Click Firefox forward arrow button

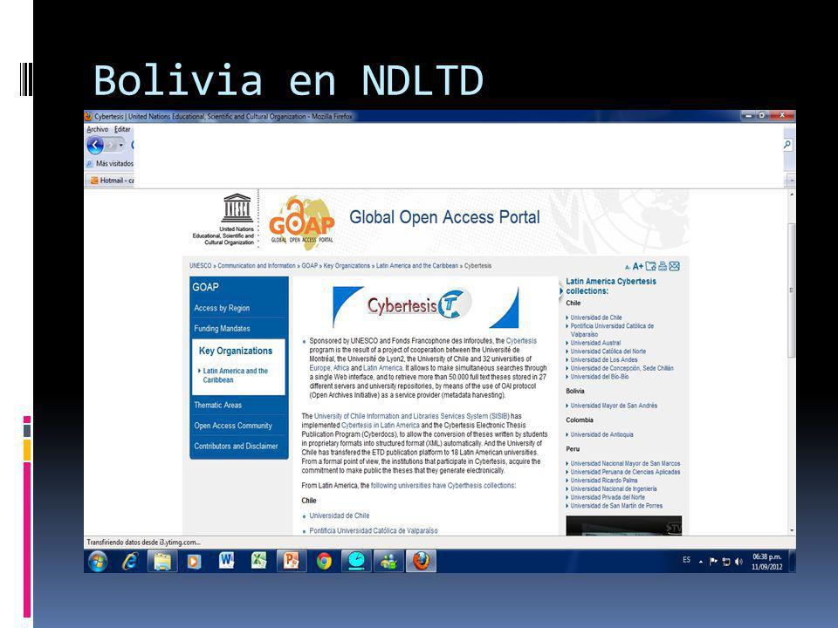click(111, 145)
